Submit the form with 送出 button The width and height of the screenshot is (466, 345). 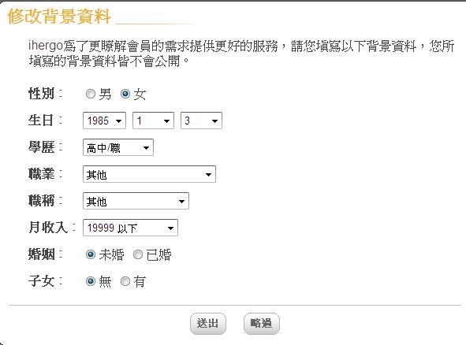pyautogui.click(x=208, y=324)
